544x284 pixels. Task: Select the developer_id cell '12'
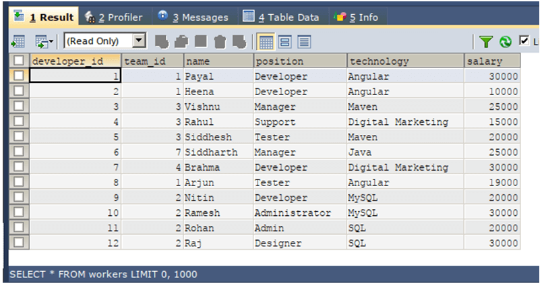pyautogui.click(x=75, y=243)
